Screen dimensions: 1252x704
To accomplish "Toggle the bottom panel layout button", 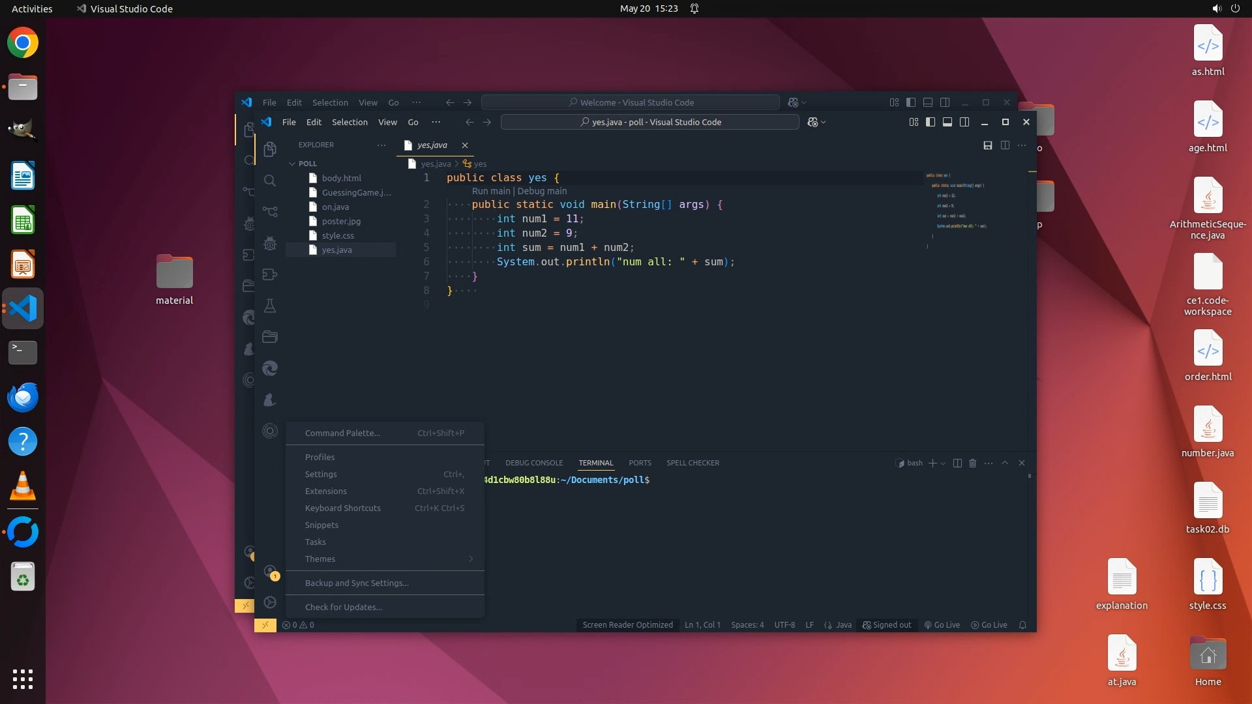I will point(947,122).
